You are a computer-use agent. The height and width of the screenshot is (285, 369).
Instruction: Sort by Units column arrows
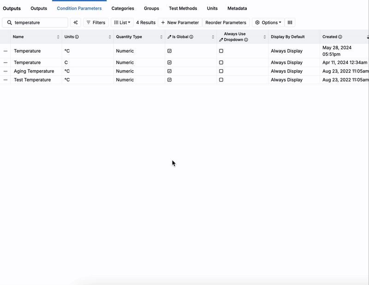tap(110, 37)
